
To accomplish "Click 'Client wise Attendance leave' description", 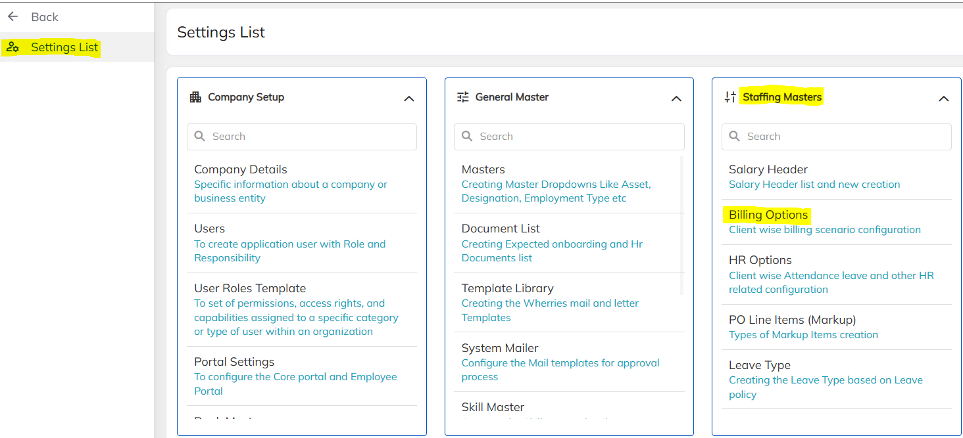I will 831,282.
